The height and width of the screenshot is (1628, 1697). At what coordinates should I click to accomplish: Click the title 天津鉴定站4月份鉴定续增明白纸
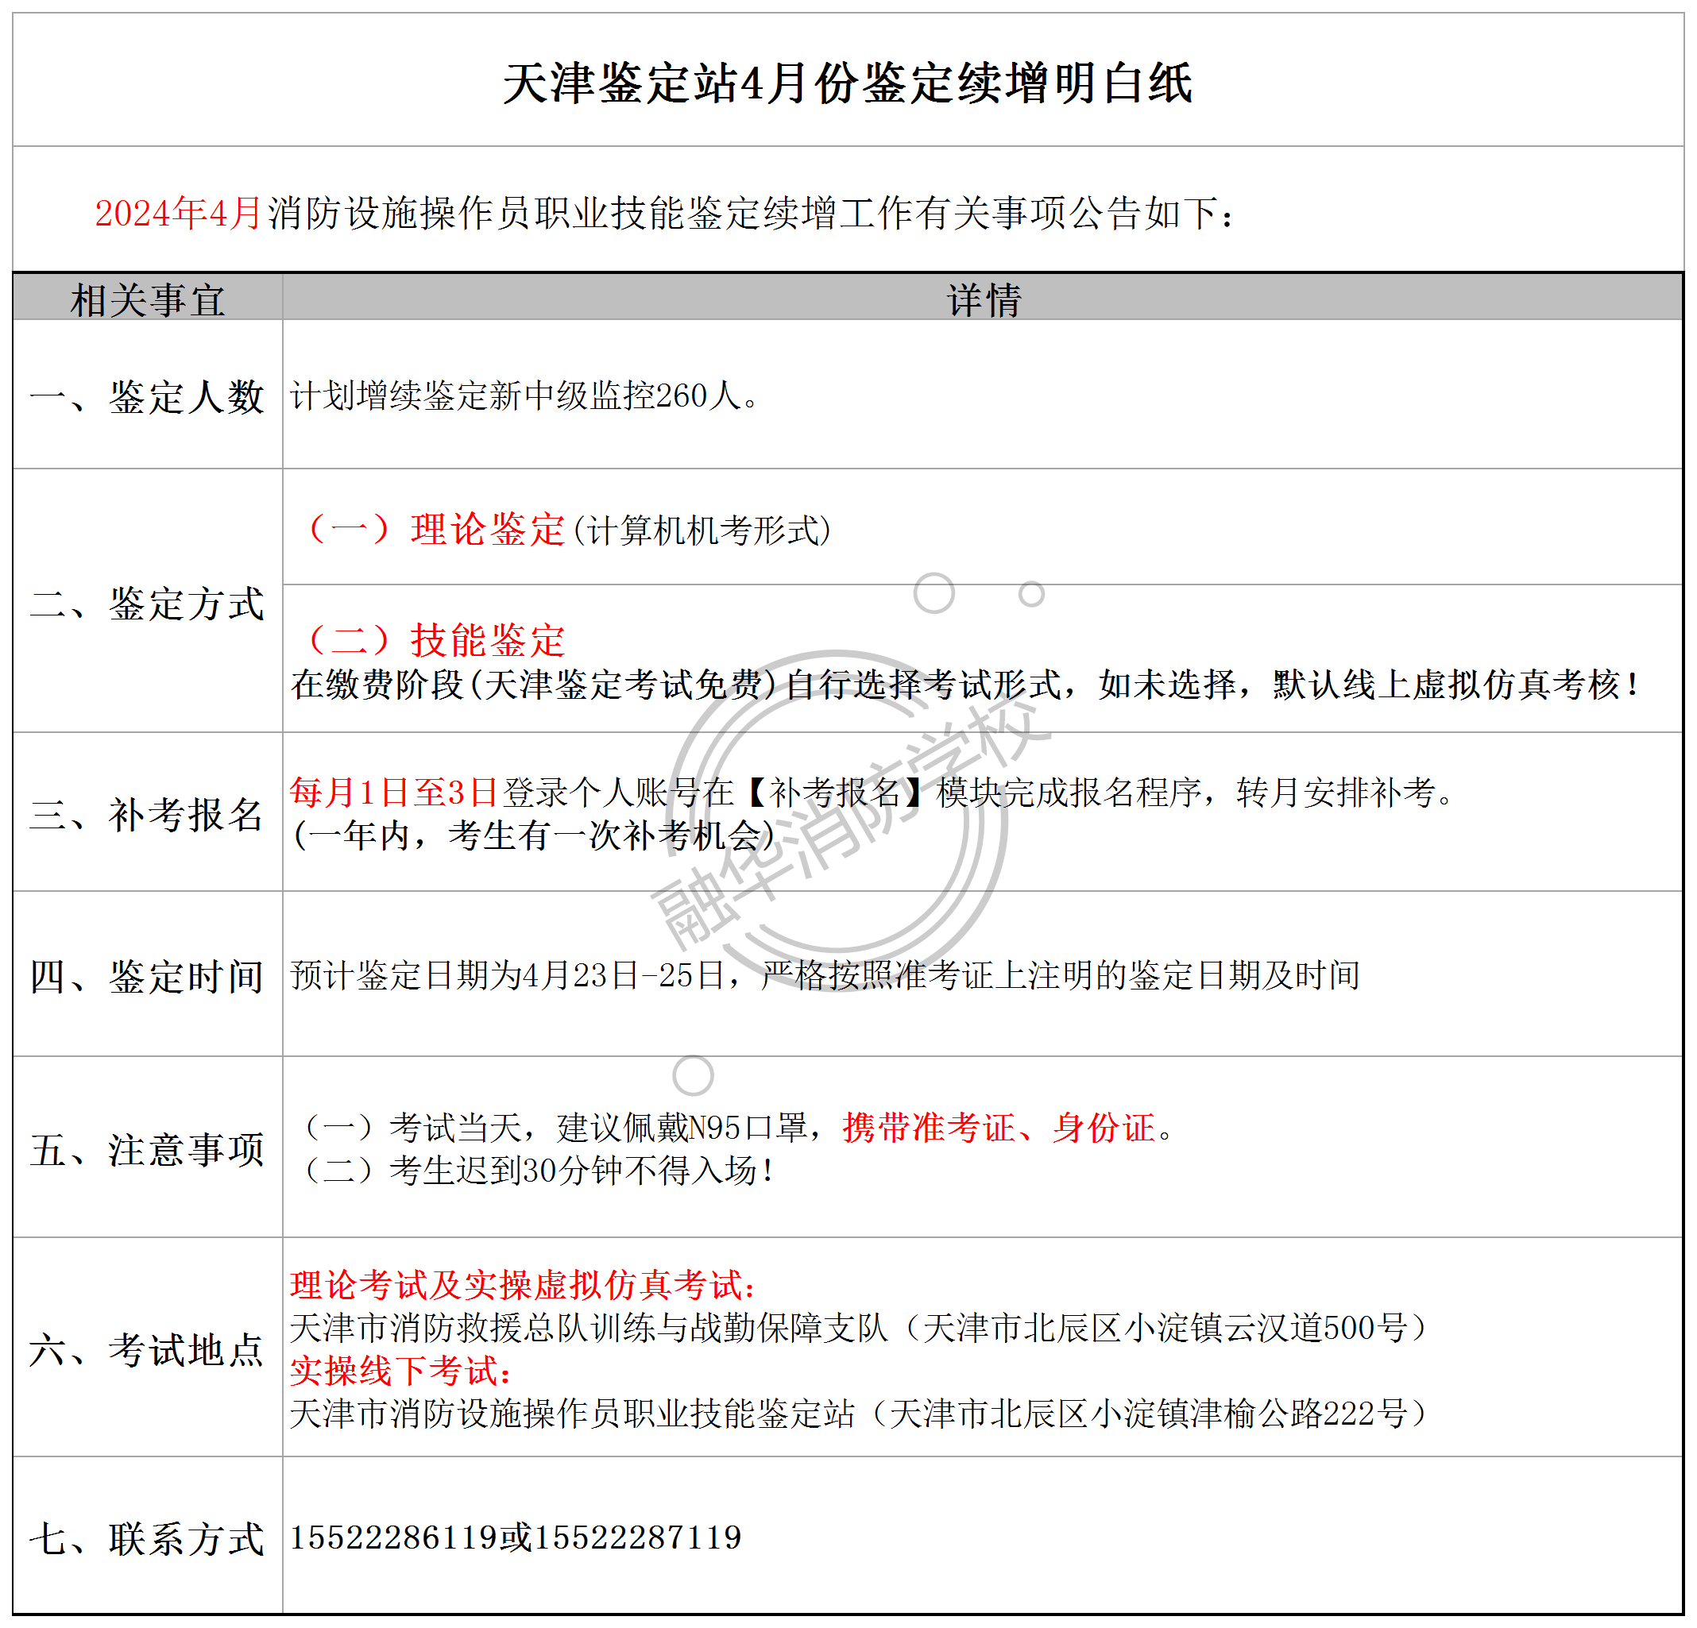pos(848,83)
